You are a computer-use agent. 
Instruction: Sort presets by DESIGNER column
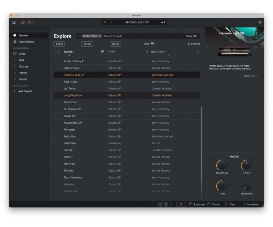(x=158, y=52)
